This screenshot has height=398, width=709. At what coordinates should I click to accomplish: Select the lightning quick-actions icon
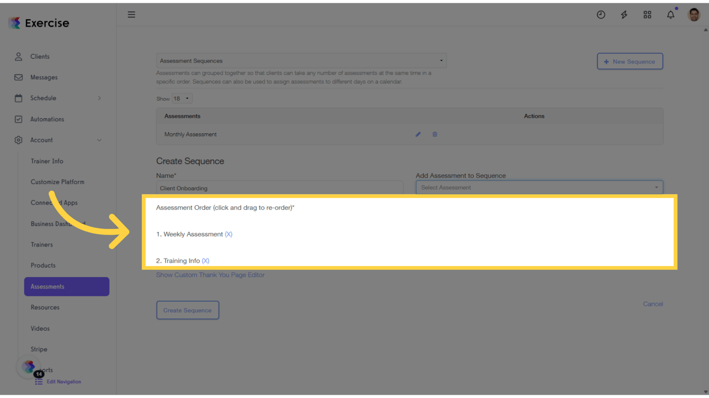click(624, 15)
